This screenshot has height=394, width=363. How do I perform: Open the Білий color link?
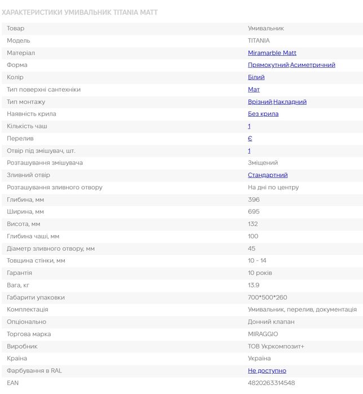tap(256, 77)
